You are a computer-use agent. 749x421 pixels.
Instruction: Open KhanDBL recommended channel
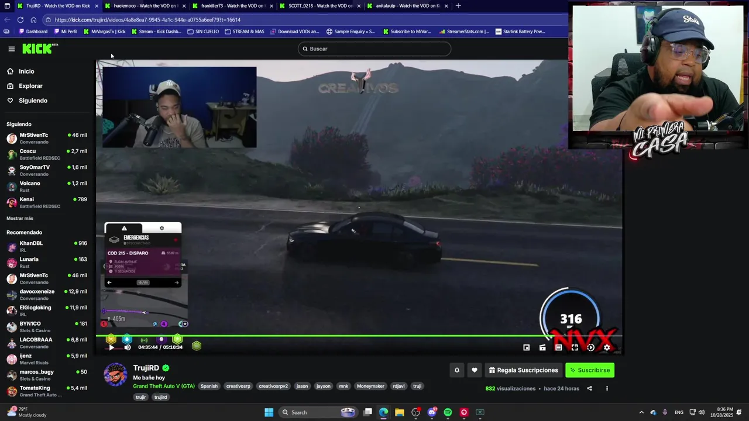(x=47, y=247)
